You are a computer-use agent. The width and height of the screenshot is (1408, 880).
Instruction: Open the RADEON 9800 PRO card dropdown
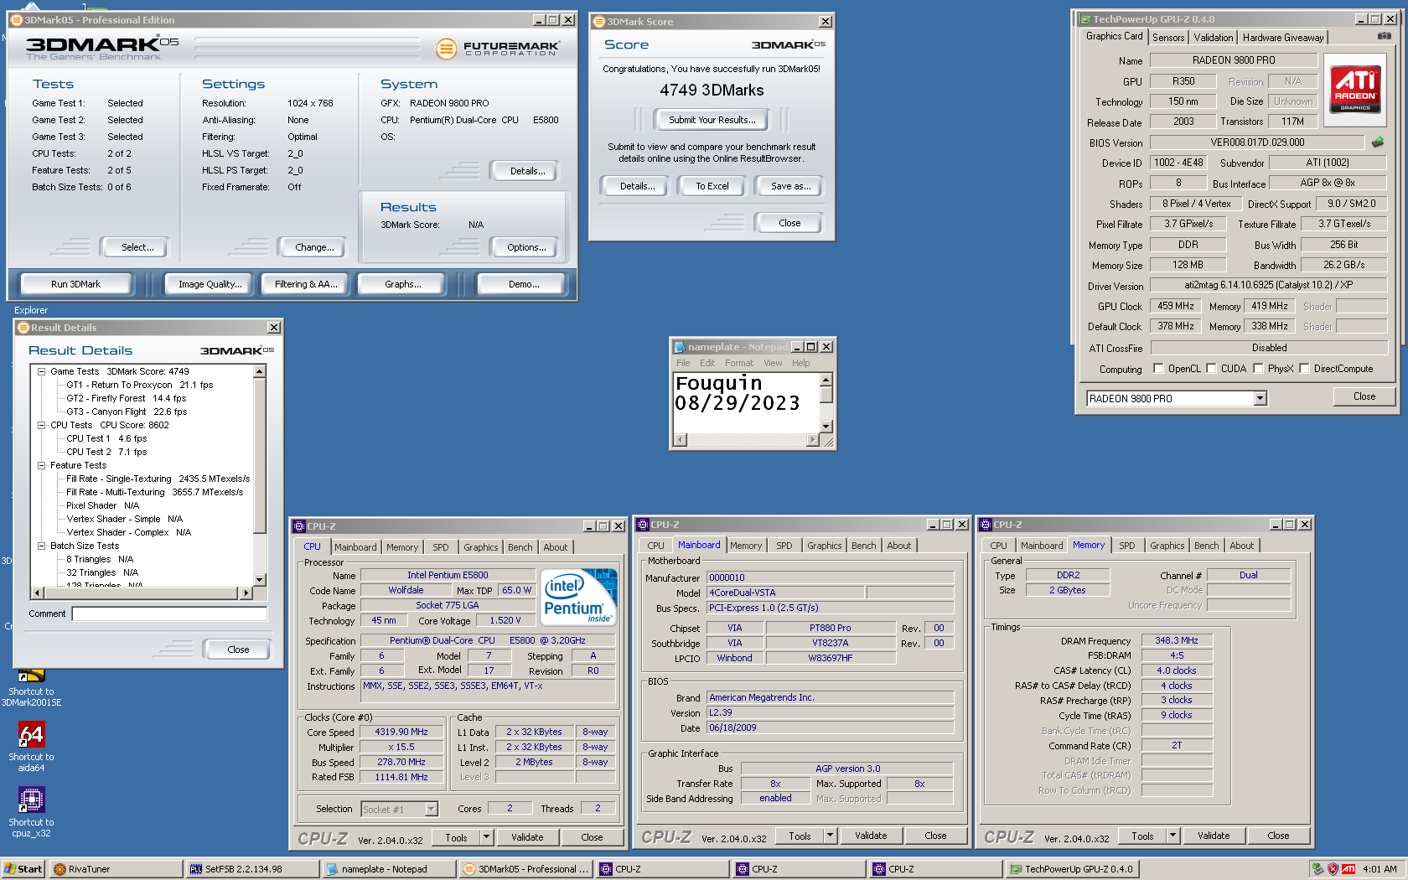pyautogui.click(x=1260, y=399)
